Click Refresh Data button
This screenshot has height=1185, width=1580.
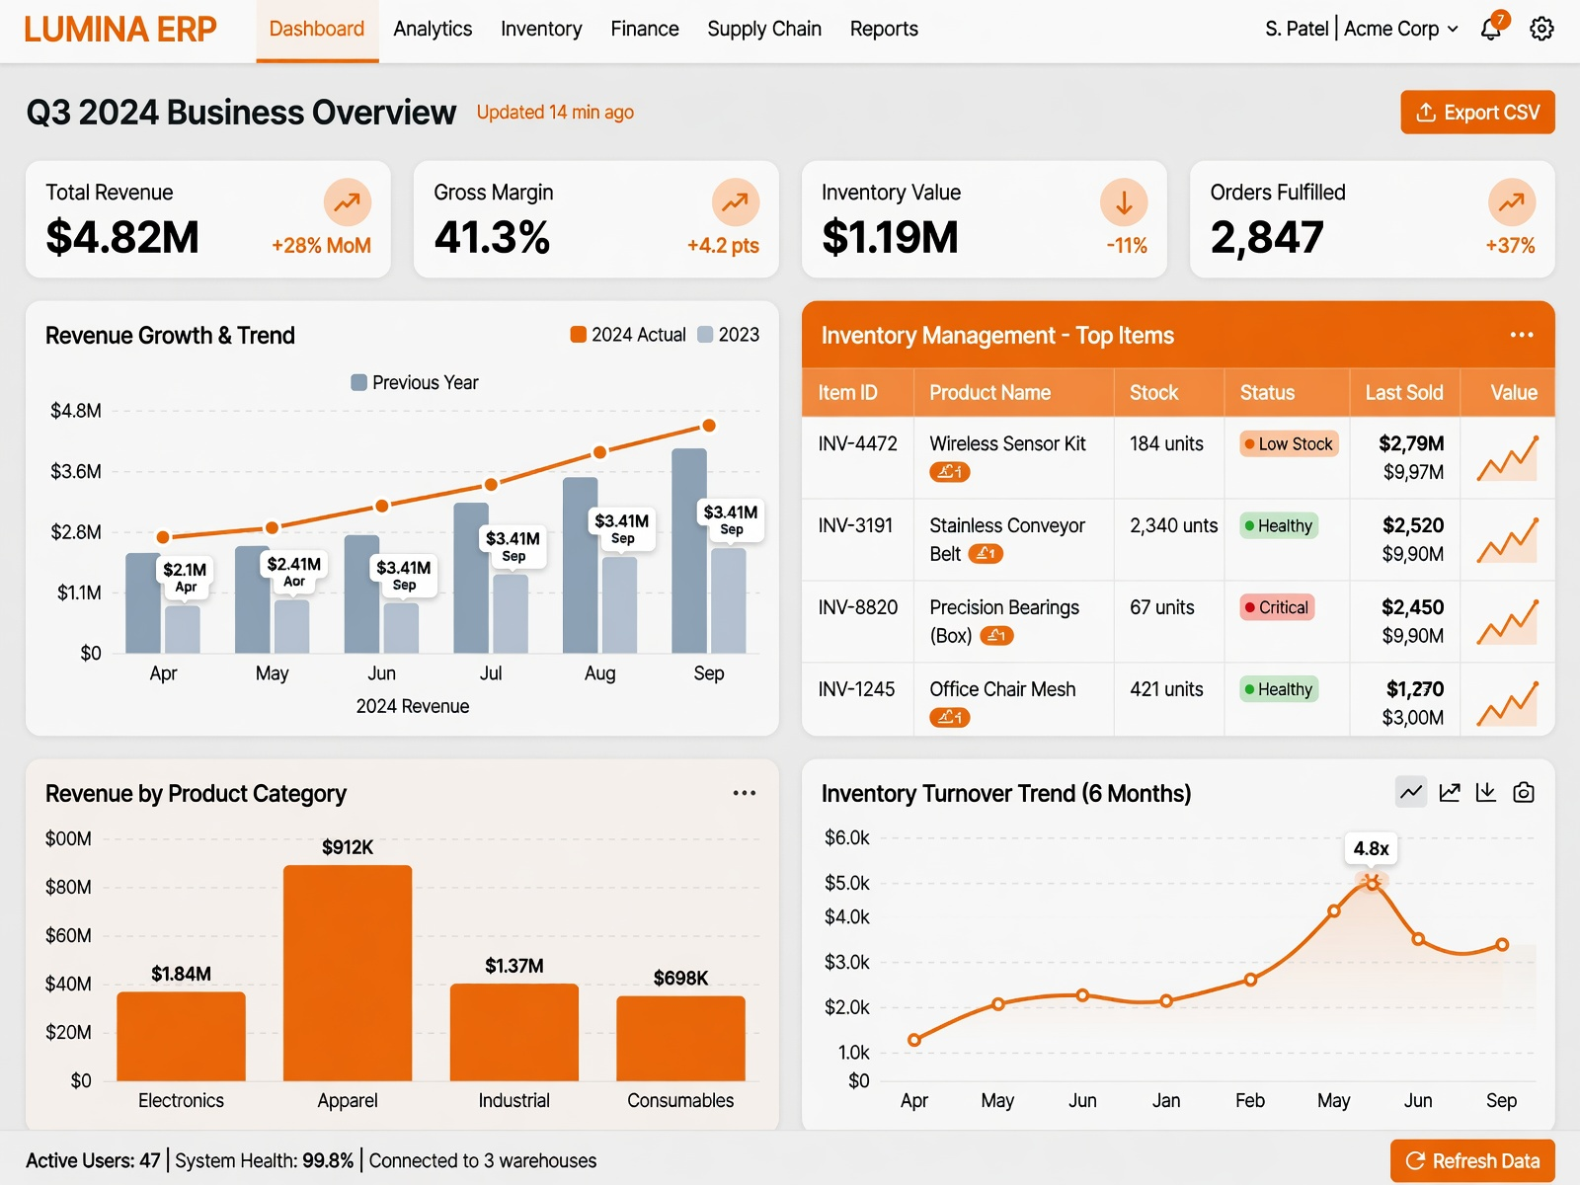[1472, 1160]
